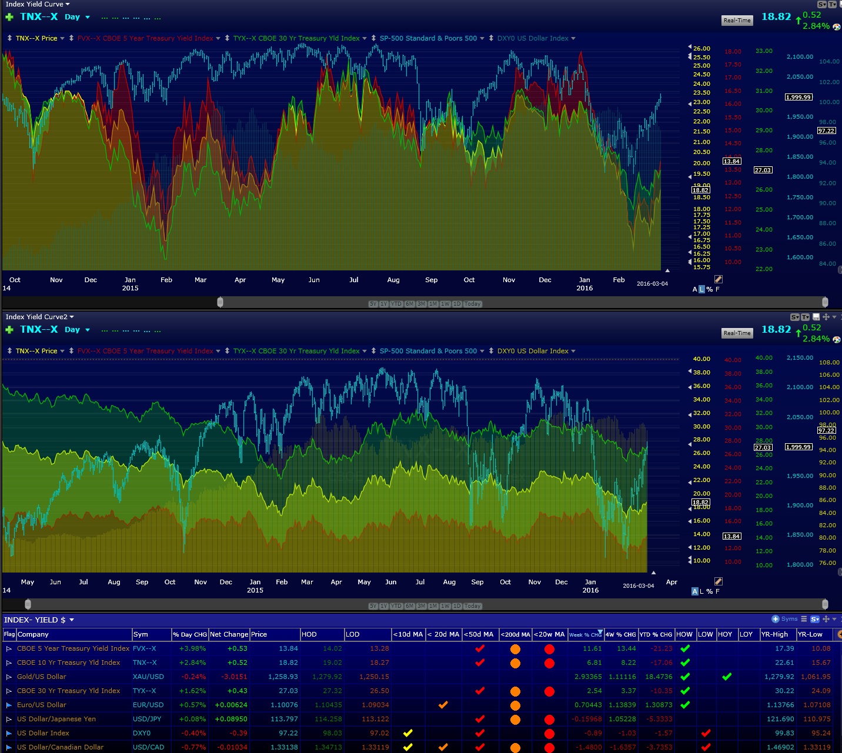The image size is (842, 753).
Task: Click the left handle of the top chart range slider
Action: (220, 302)
